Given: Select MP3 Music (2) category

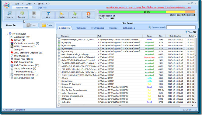Looking at the screenshot, I should (21, 56).
